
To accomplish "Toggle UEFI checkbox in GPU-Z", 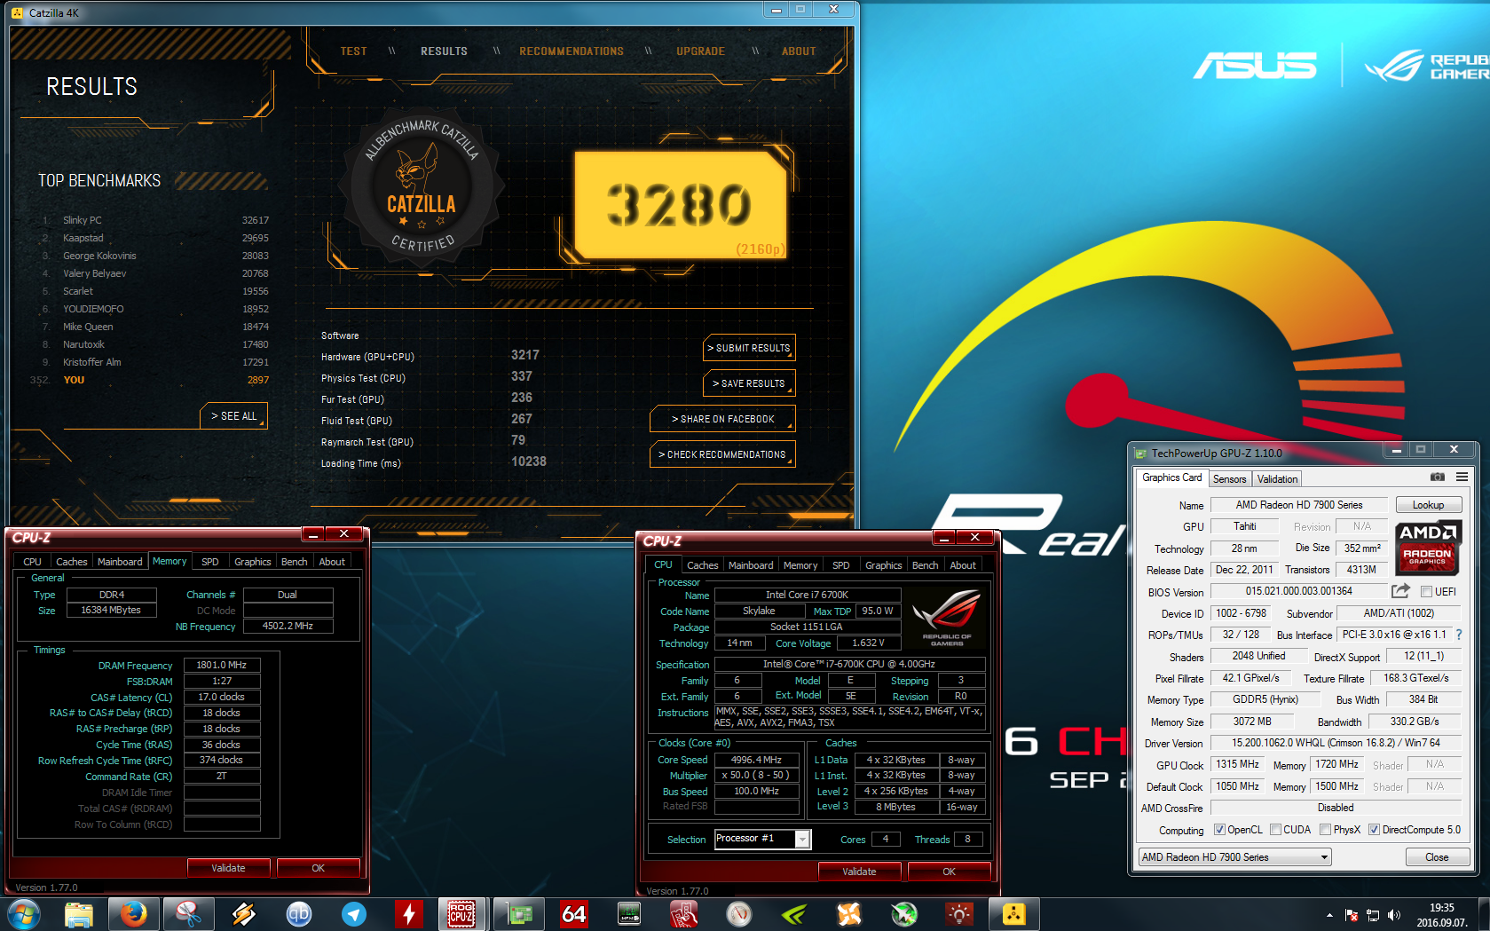I will 1426,592.
